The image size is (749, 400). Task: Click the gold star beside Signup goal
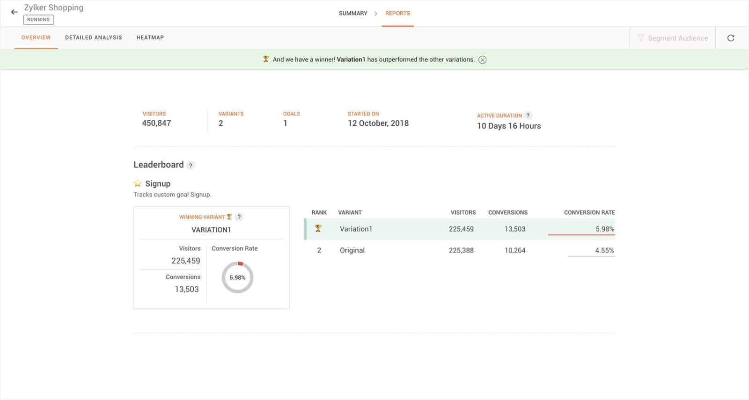point(138,183)
